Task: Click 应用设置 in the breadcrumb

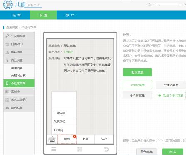Action: point(12,28)
